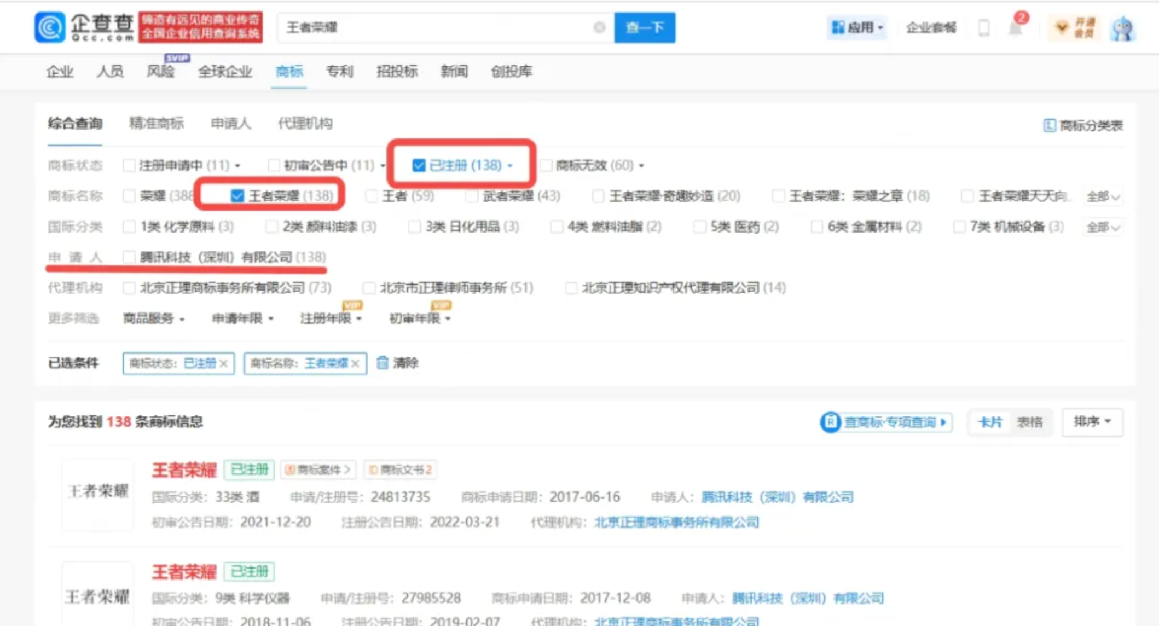1159x626 pixels.
Task: Open the 北京正理商标事务所有限公司 agency link
Action: pyautogui.click(x=676, y=522)
